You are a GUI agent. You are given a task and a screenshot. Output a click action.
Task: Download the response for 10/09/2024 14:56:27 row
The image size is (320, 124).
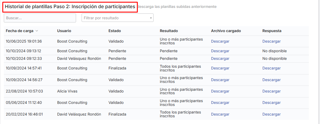pyautogui.click(x=271, y=80)
